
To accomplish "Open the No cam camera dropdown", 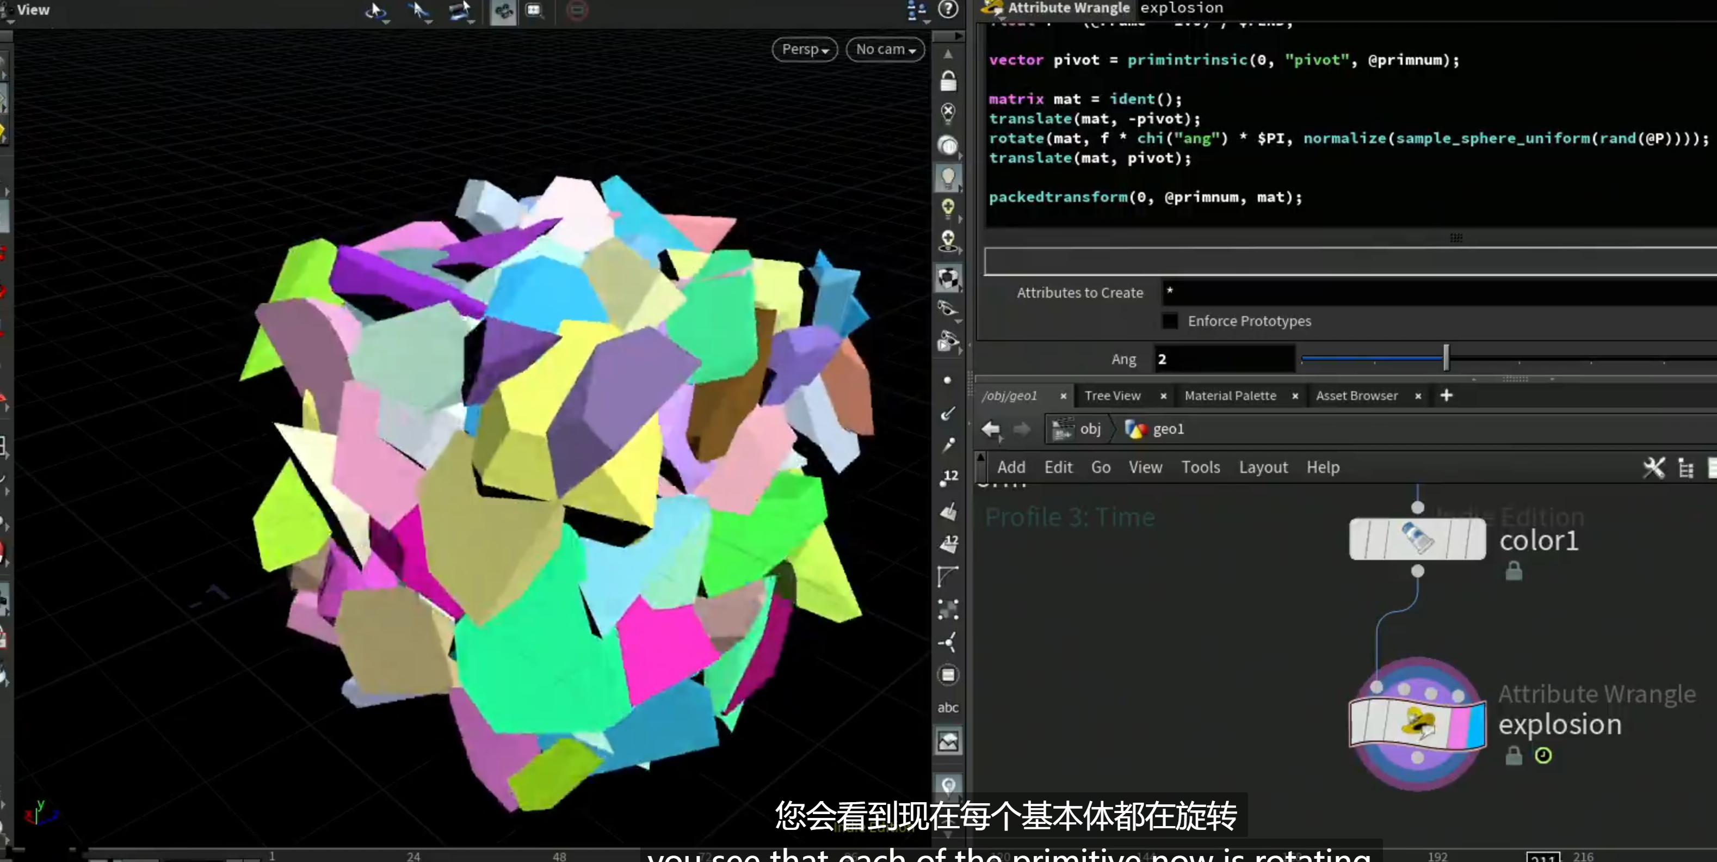I will click(x=885, y=50).
